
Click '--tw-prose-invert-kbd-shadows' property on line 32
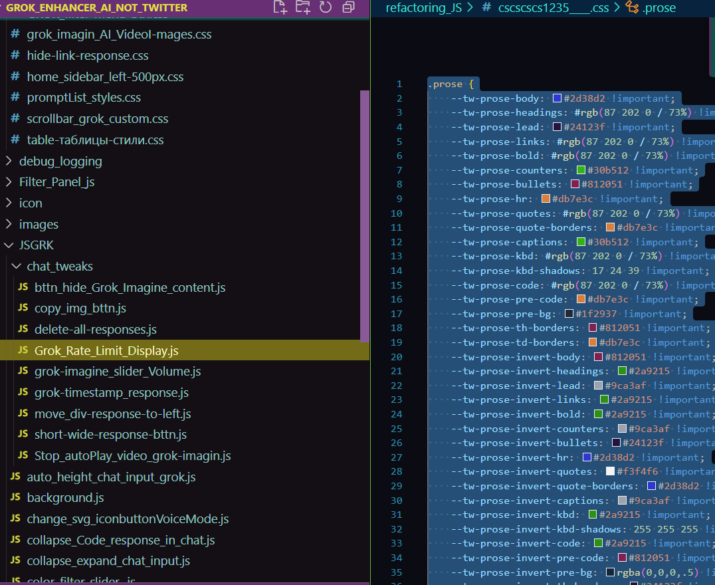[536, 529]
